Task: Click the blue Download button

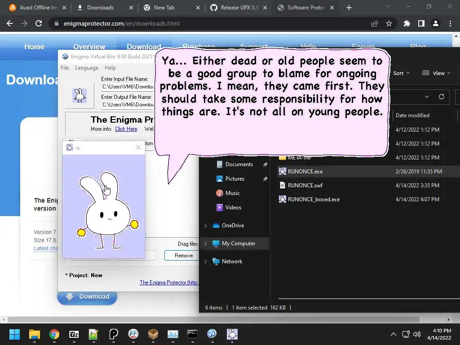Action: point(87,296)
